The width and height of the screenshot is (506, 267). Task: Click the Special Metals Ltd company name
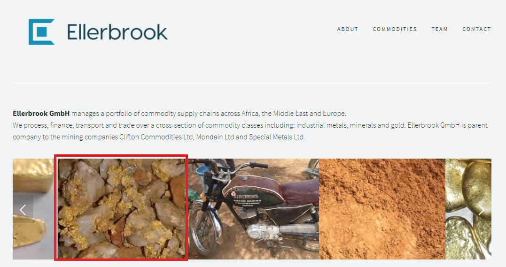[x=276, y=137]
